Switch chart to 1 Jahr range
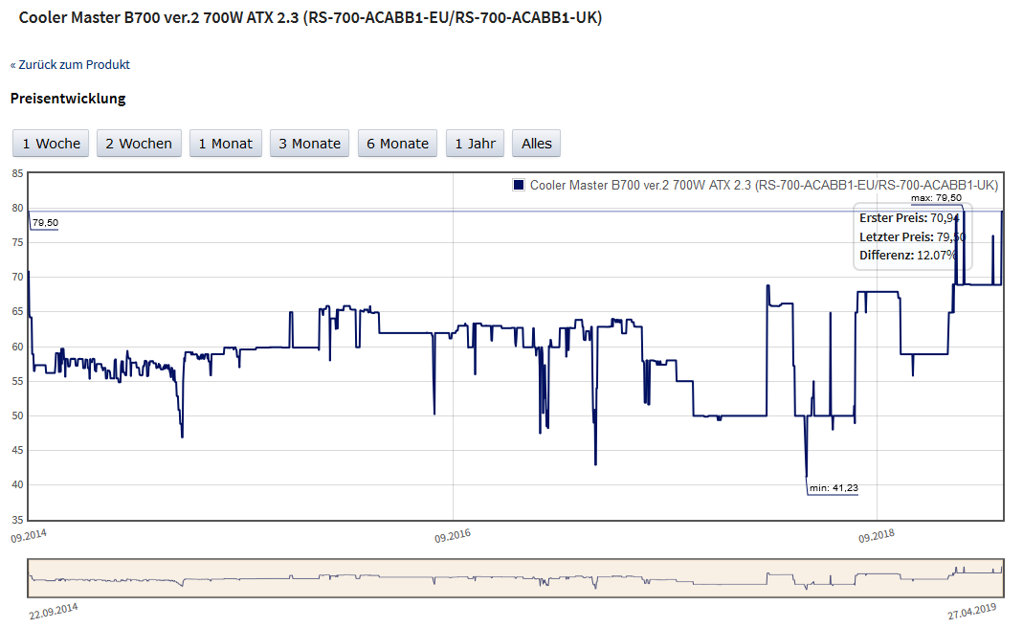The width and height of the screenshot is (1023, 628). click(x=475, y=144)
